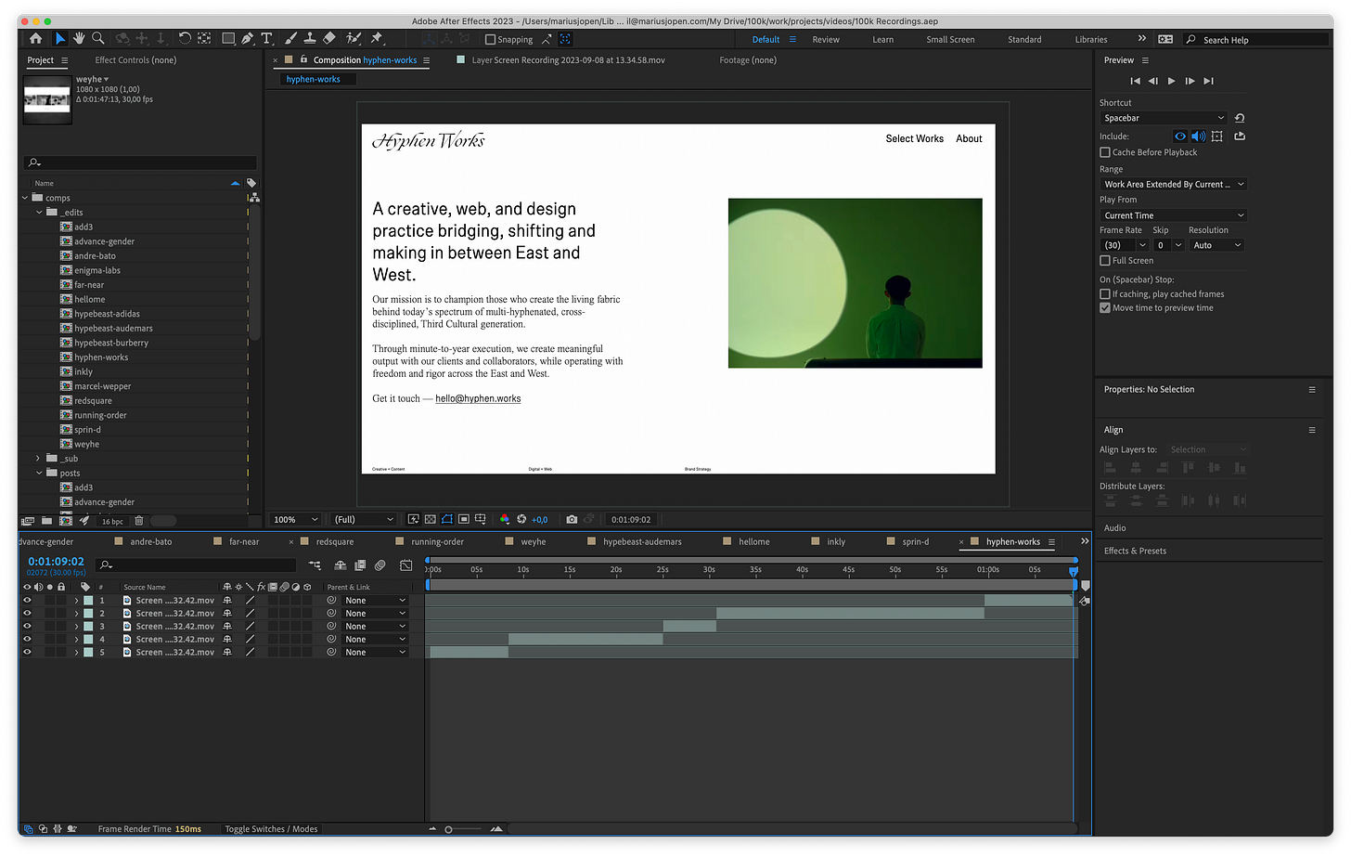This screenshot has height=857, width=1351.
Task: Open the 100% magnification dropdown
Action: pos(296,519)
